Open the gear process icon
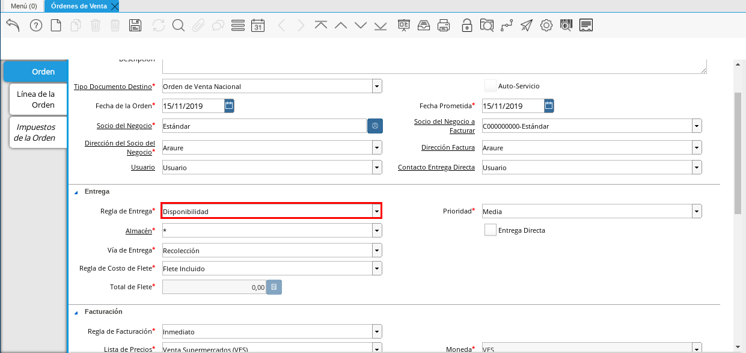Viewport: 746px width, 353px height. pyautogui.click(x=546, y=25)
